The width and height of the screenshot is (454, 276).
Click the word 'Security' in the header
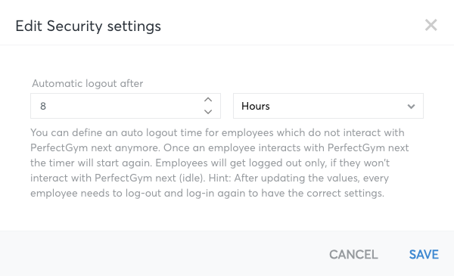[x=74, y=26]
